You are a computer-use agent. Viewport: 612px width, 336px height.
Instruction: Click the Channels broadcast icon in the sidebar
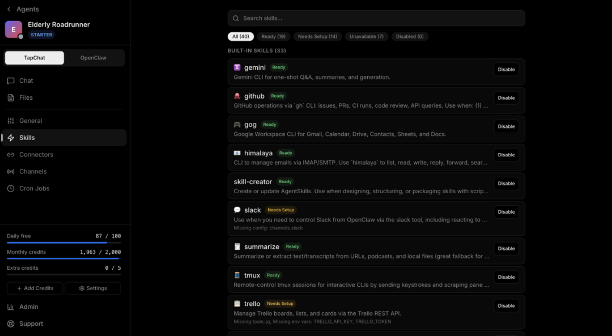11,172
